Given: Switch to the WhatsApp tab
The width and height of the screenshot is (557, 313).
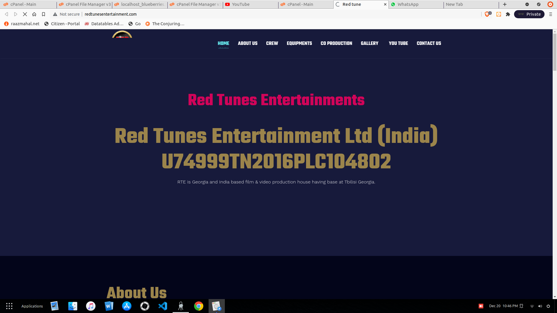Looking at the screenshot, I should coord(408,4).
